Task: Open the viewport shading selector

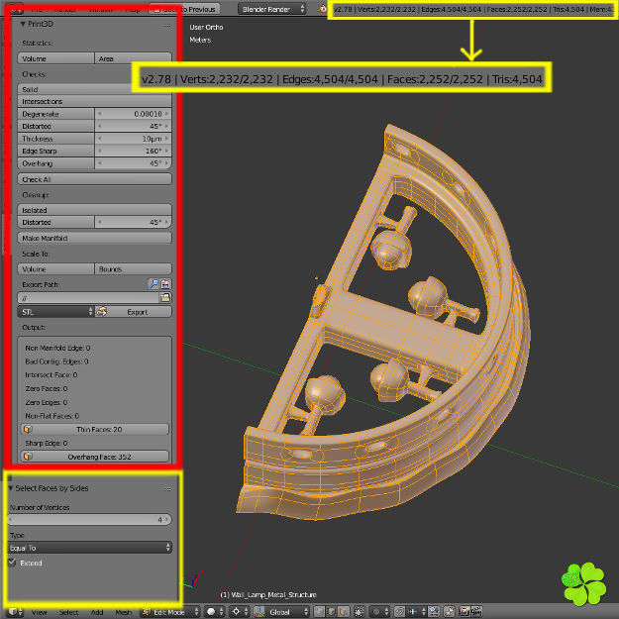Action: tap(215, 611)
